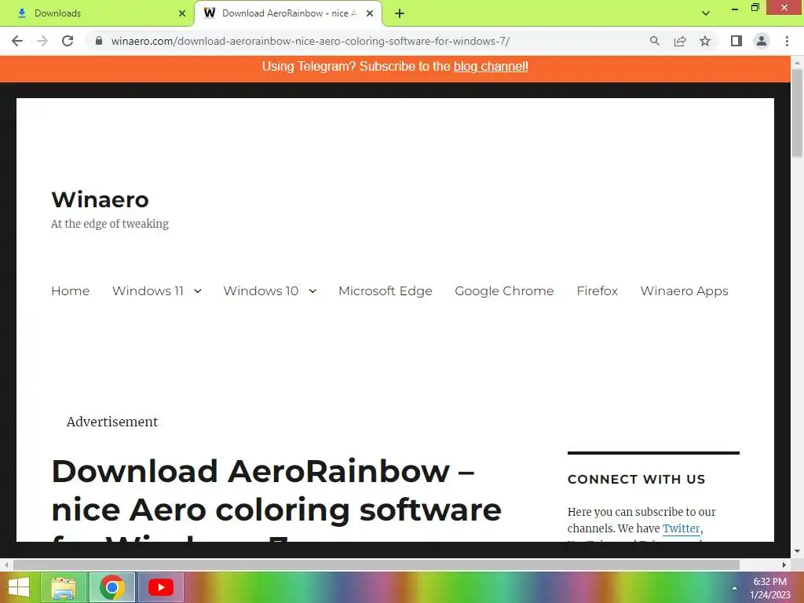
Task: Expand the Windows 11 submenu chevron
Action: (197, 291)
